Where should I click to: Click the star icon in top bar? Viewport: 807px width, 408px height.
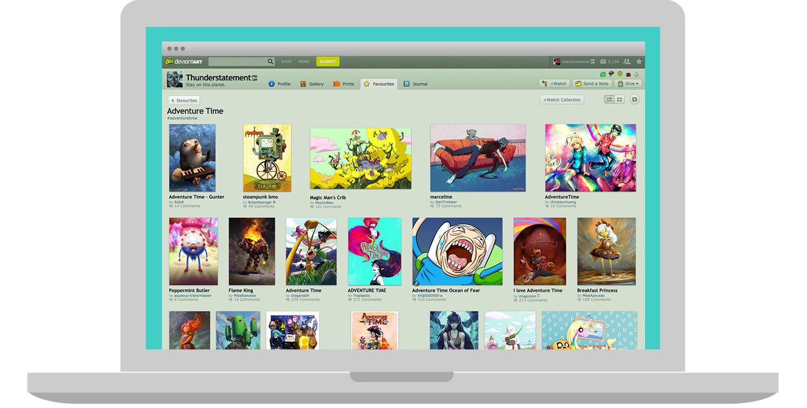(x=639, y=61)
